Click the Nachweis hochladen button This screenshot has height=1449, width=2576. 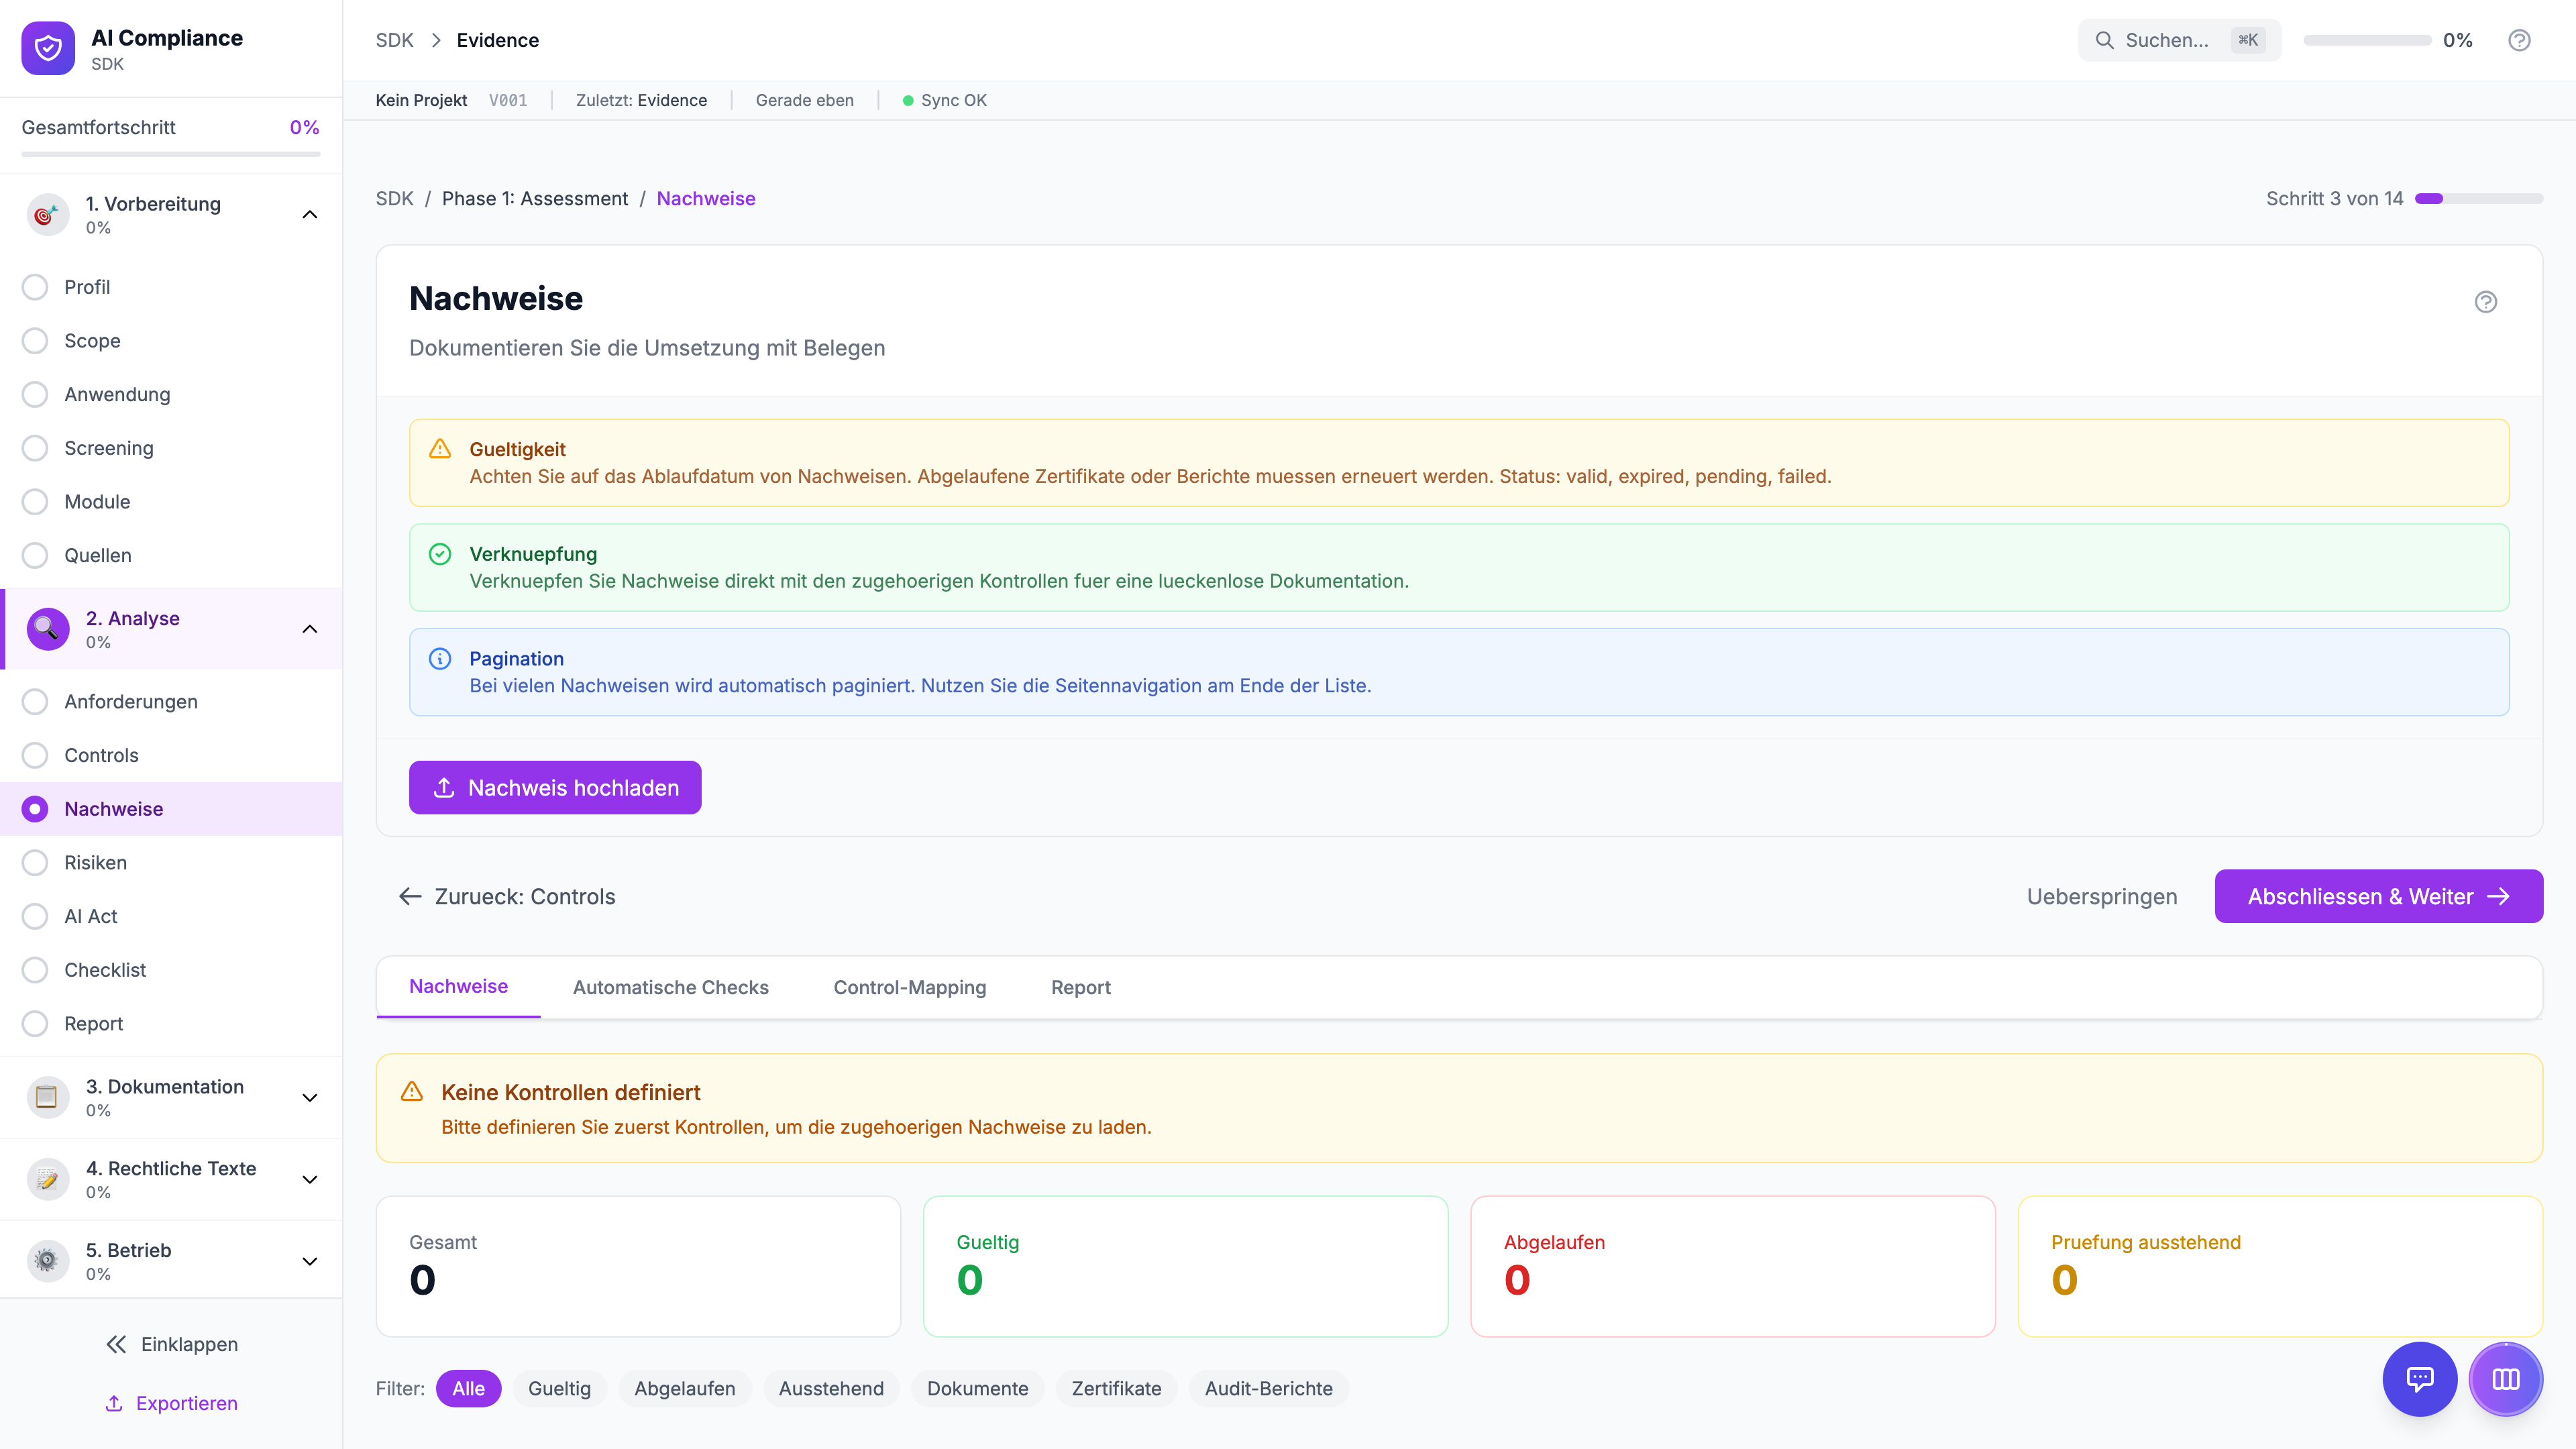(x=554, y=788)
